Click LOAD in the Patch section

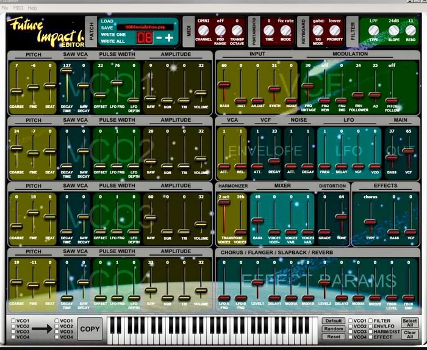[x=107, y=21]
